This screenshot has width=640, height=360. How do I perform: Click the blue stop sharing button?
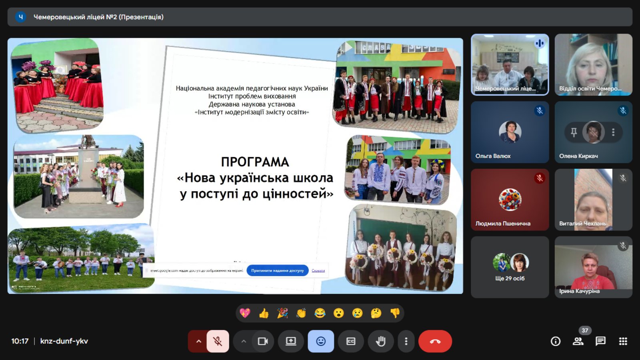(277, 270)
